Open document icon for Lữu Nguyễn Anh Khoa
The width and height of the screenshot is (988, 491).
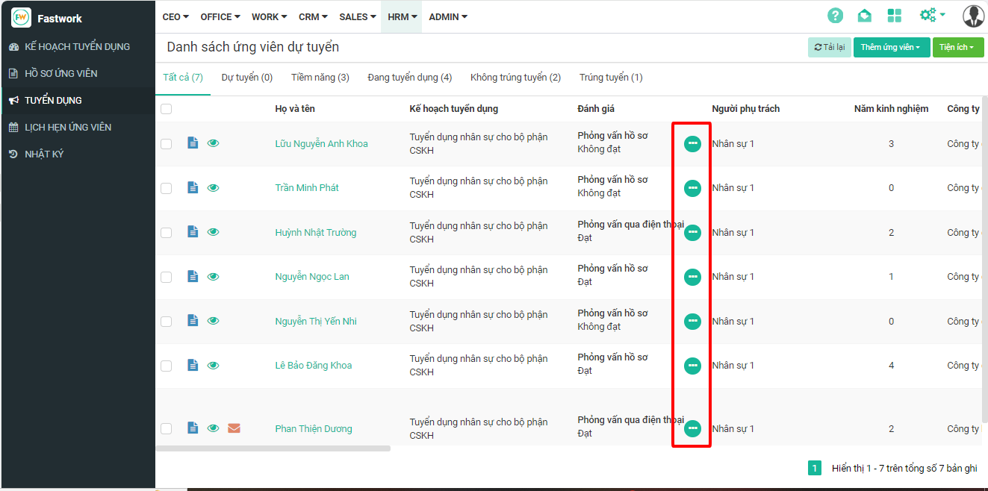(193, 143)
